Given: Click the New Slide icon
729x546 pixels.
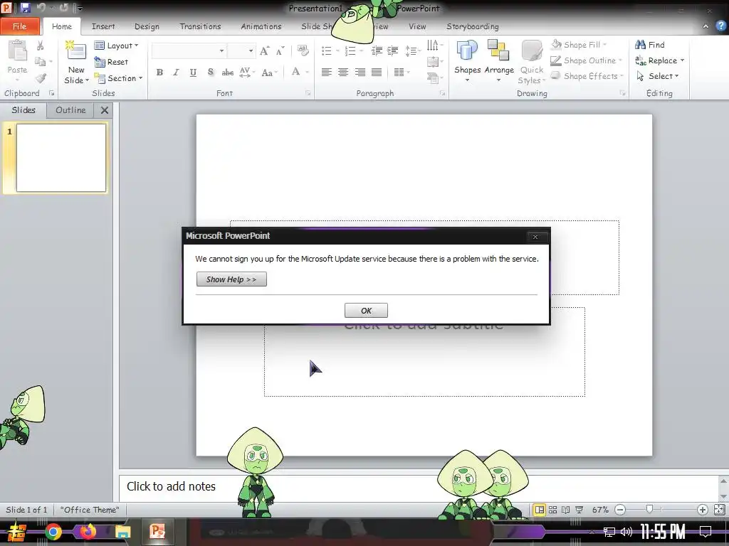Looking at the screenshot, I should tap(76, 51).
